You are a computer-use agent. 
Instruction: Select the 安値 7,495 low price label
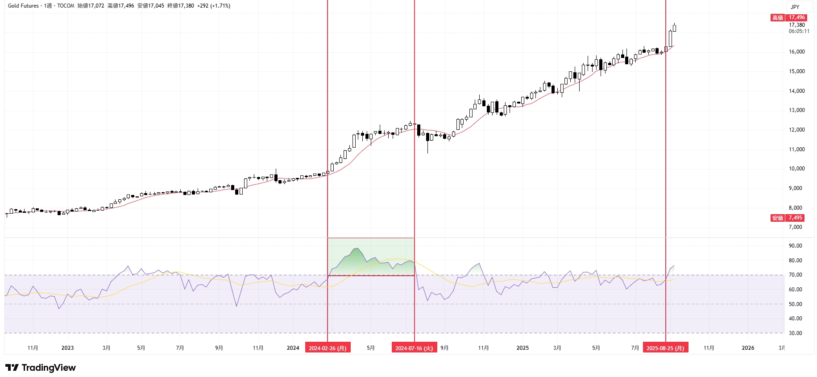788,218
